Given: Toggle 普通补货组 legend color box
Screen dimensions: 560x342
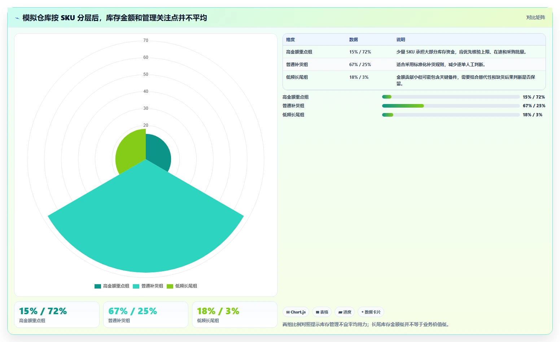Looking at the screenshot, I should 136,286.
